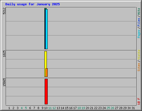Click the red KB bar on day 10

(46, 92)
